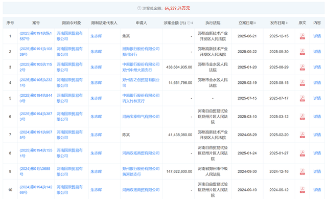Open case (2025)豫0191执10839号
The height and width of the screenshot is (199, 327).
point(36,52)
